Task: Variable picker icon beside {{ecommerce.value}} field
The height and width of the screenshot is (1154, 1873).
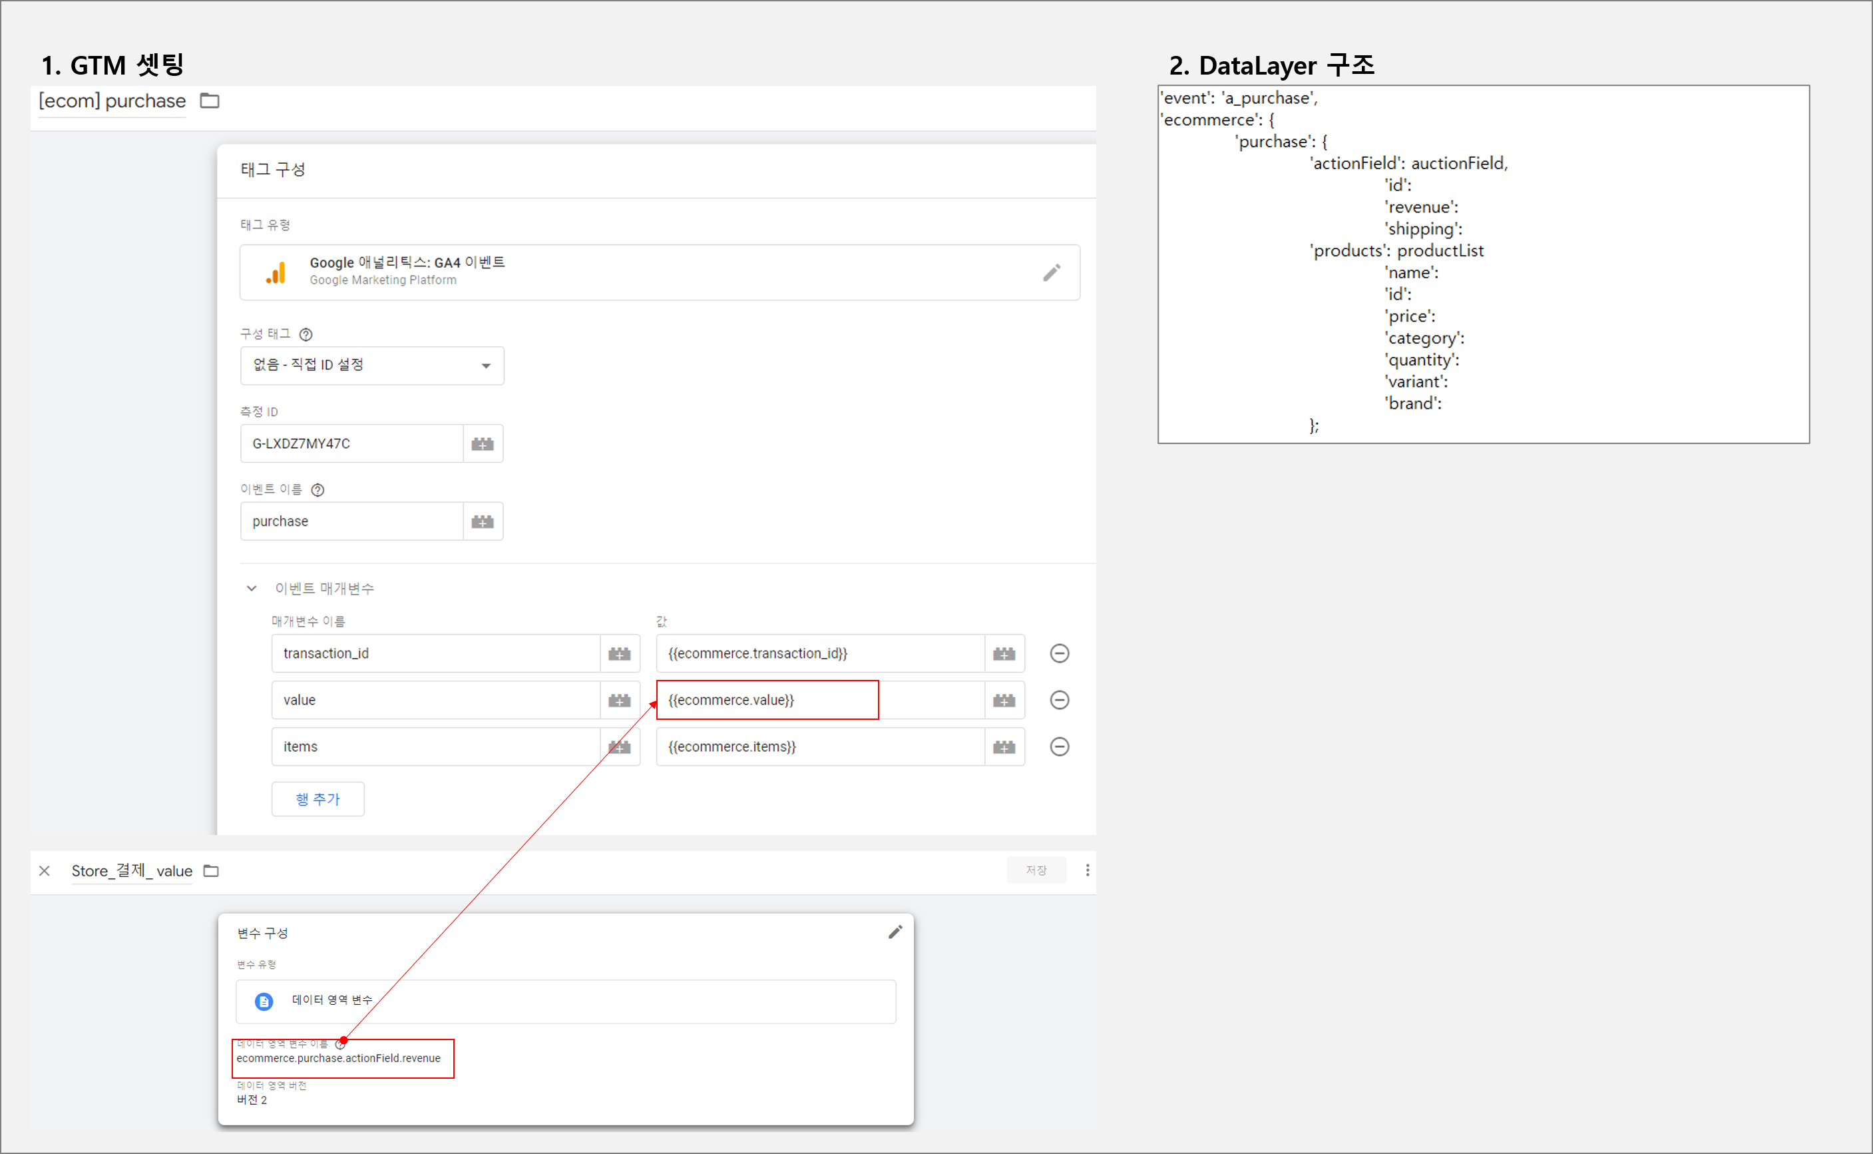Action: pyautogui.click(x=1004, y=700)
